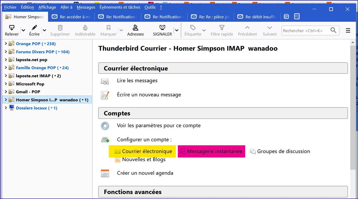This screenshot has height=199, width=358.
Task: Go to Précédent message
Action: tap(247, 30)
